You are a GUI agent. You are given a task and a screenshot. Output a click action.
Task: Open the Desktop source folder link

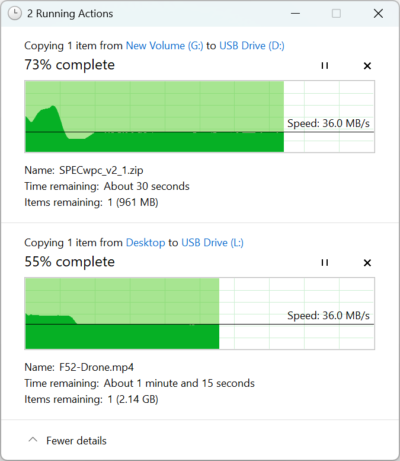pyautogui.click(x=145, y=243)
